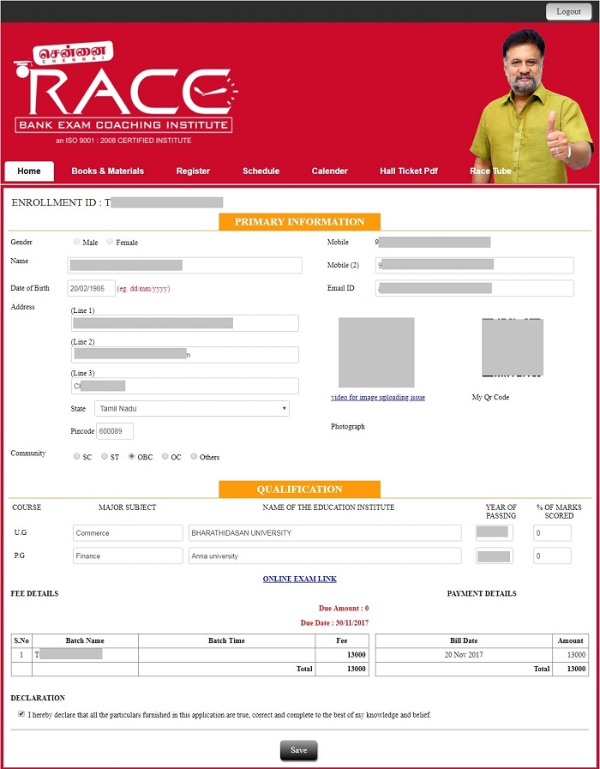Select the Male gender radio button
This screenshot has width=600, height=769.
tap(77, 241)
